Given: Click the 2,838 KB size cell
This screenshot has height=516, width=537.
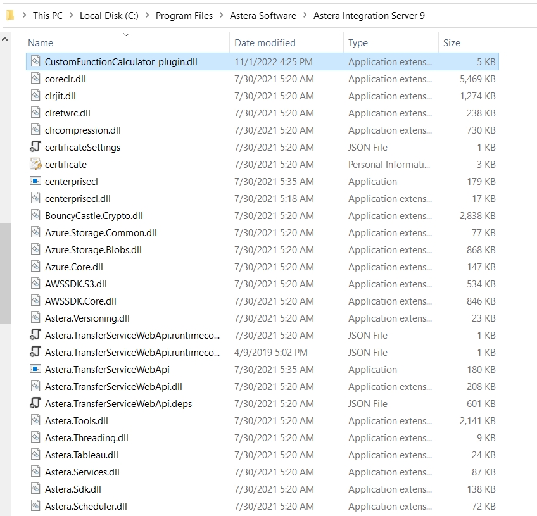Looking at the screenshot, I should tap(477, 216).
